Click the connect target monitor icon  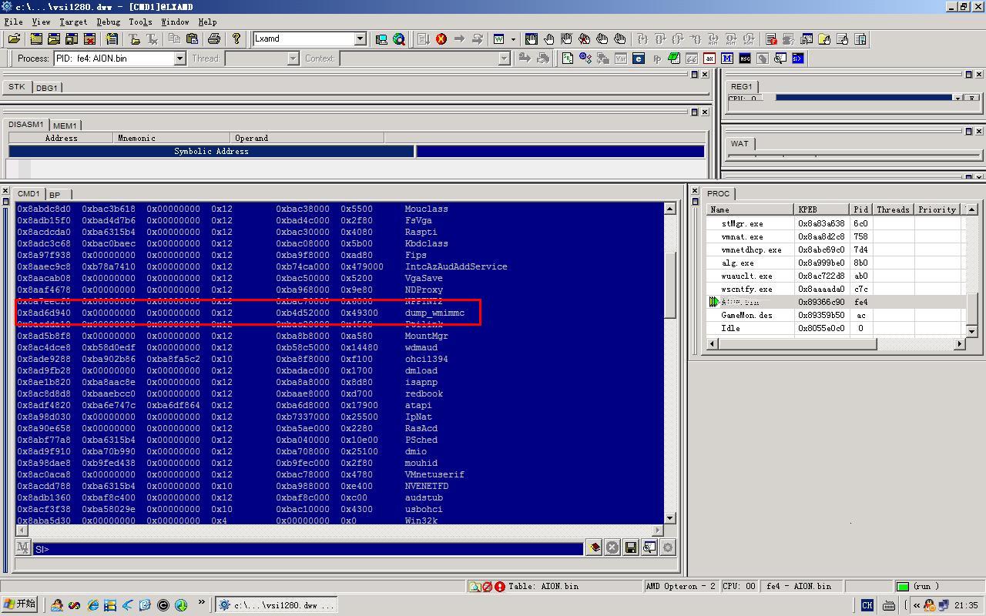pos(381,38)
